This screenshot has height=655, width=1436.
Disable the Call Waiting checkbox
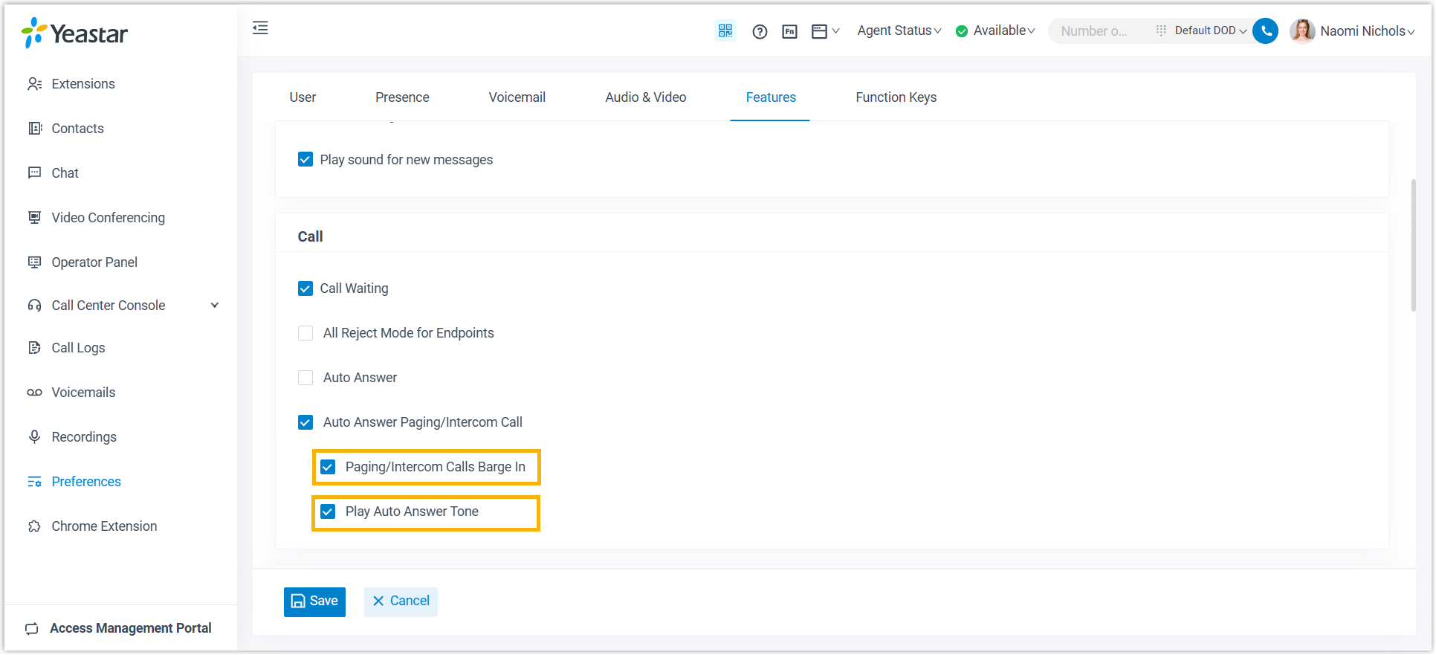point(305,288)
